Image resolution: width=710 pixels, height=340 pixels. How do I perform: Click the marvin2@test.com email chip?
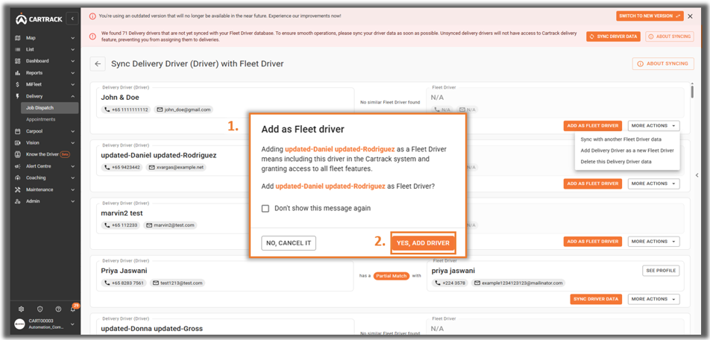click(x=170, y=225)
